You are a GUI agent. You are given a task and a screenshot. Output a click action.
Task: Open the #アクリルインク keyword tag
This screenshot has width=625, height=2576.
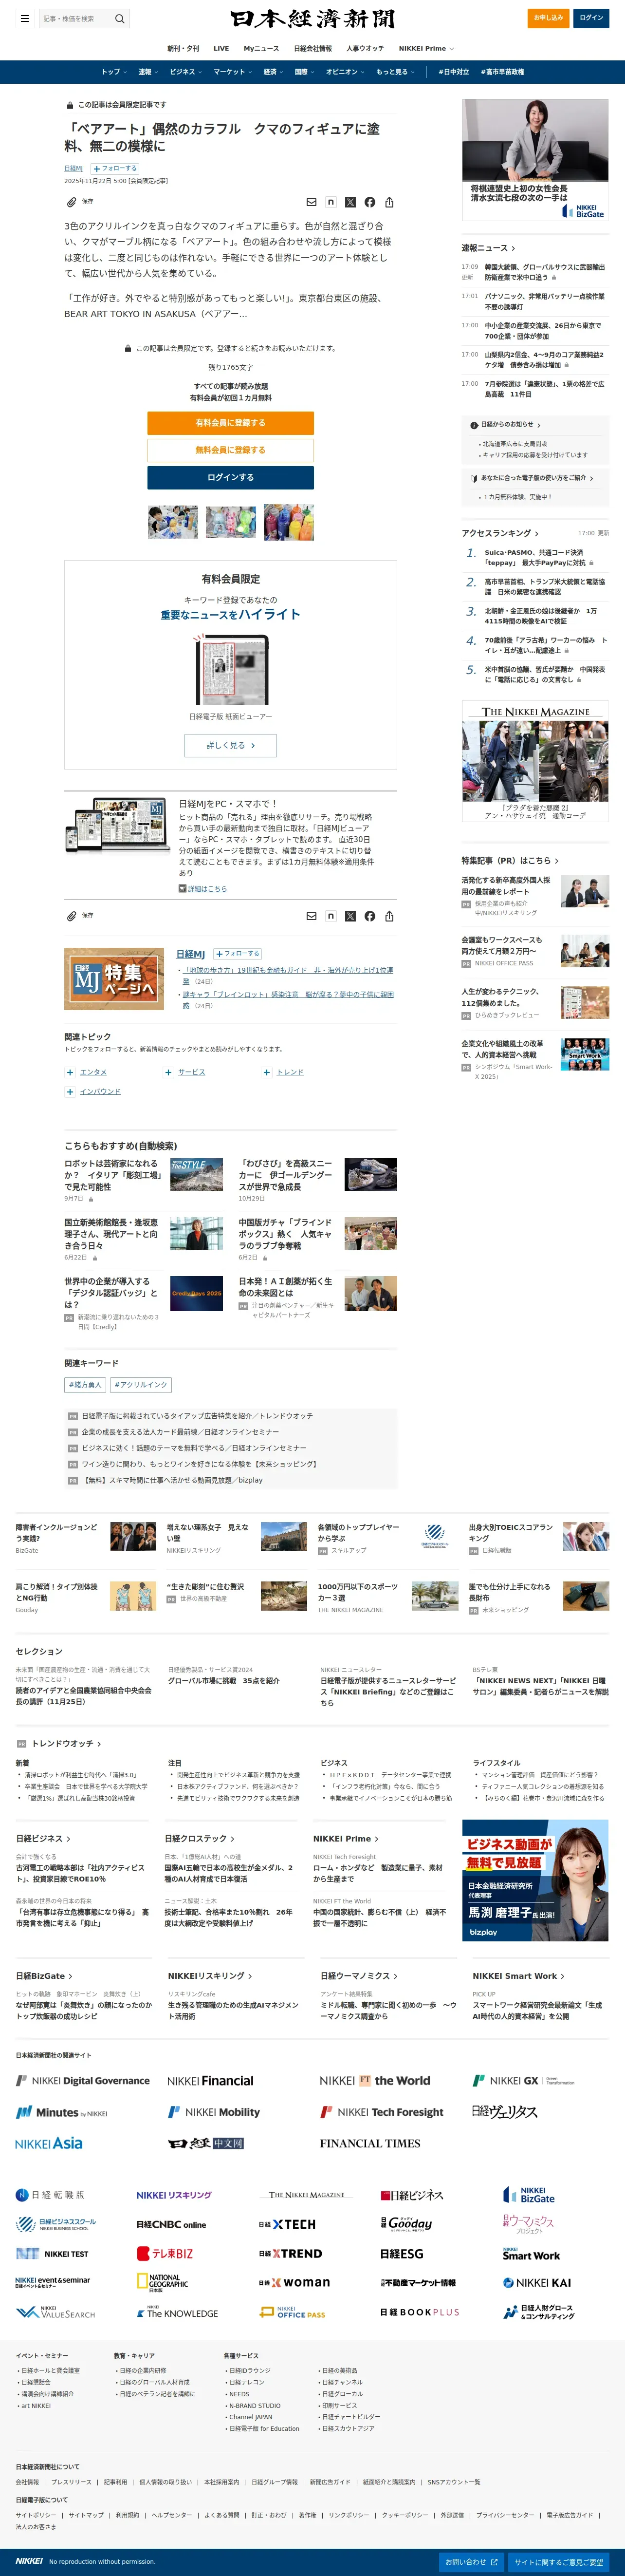[x=142, y=1385]
